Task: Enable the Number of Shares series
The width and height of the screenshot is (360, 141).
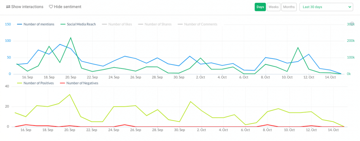Action: click(158, 24)
